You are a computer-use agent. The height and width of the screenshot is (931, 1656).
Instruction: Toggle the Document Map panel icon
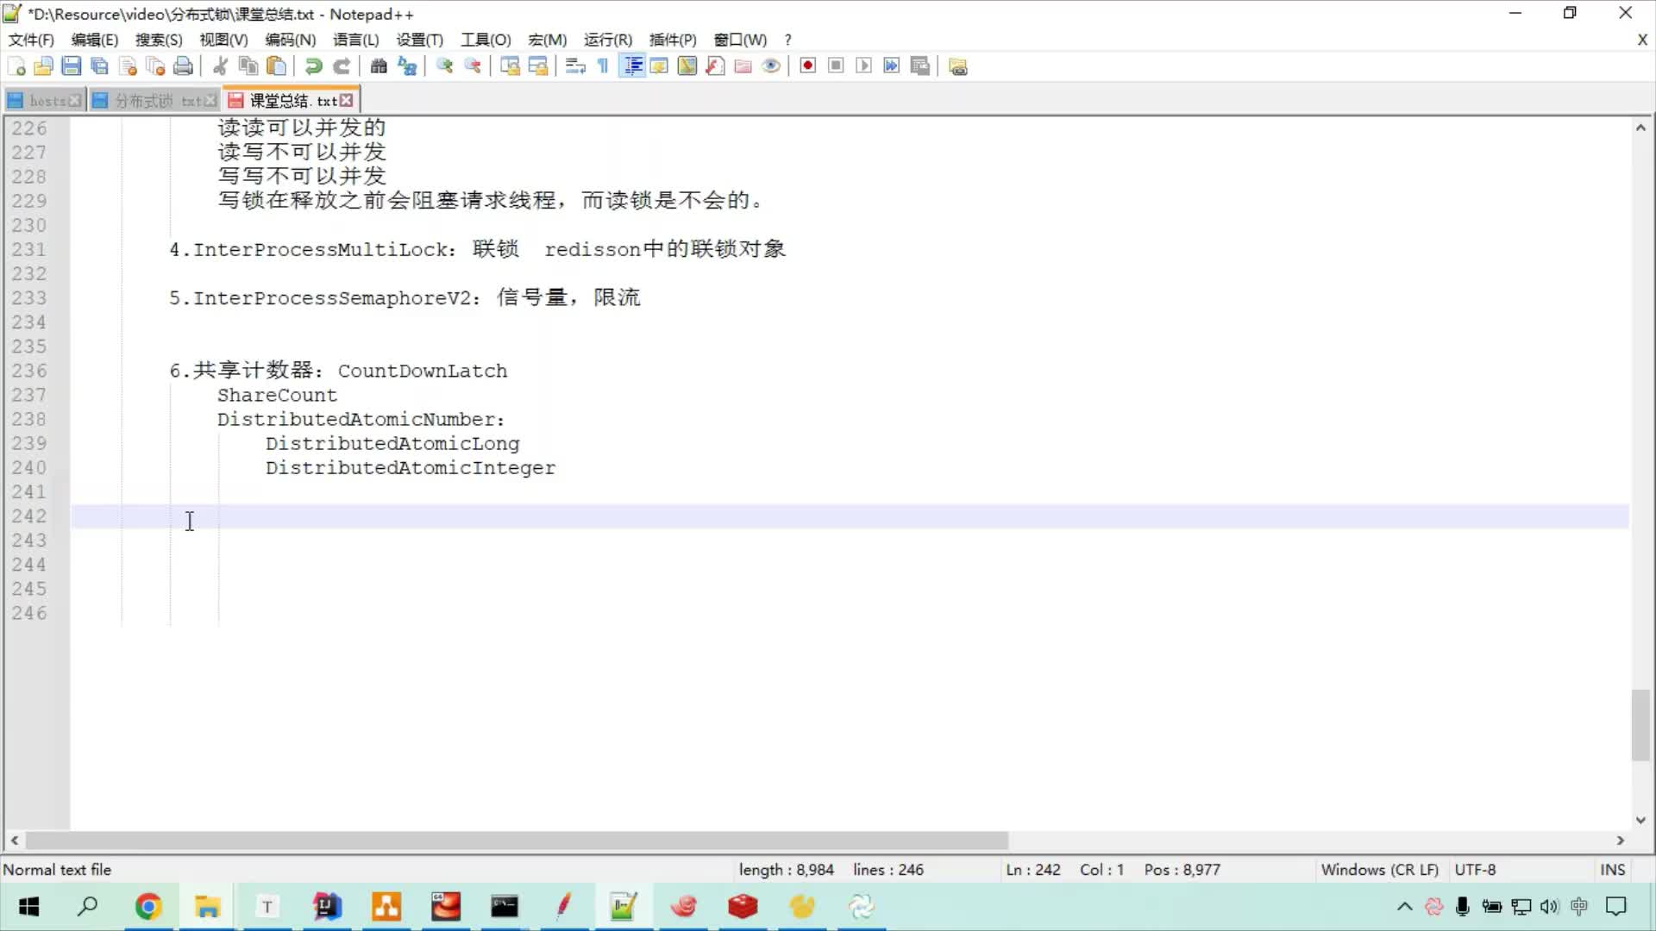687,66
